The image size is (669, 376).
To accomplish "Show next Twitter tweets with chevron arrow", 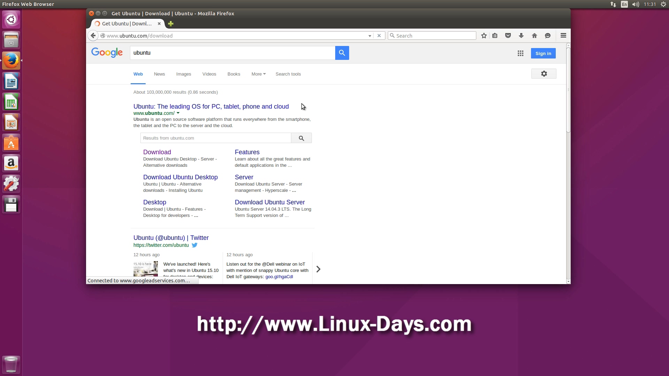I will point(318,269).
